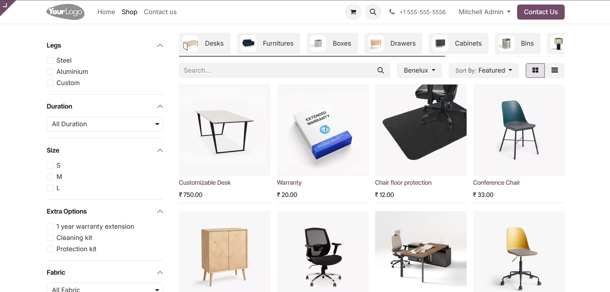Open Sort By Featured dropdown
This screenshot has height=292, width=610.
484,70
